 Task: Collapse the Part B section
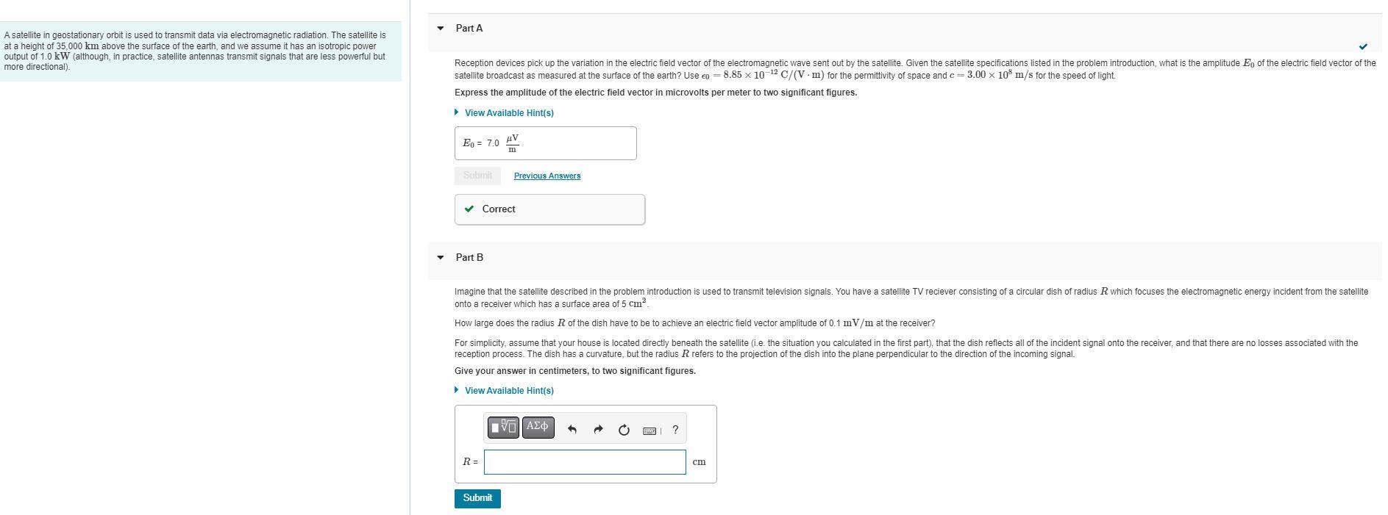[440, 258]
